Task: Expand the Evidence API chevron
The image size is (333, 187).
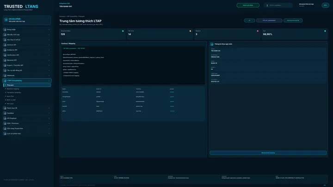Action: (x=49, y=50)
